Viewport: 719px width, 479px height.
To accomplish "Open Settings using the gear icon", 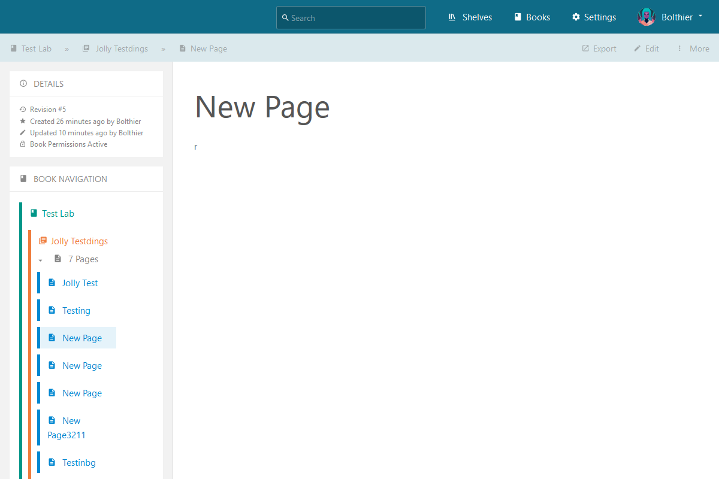I will [574, 17].
